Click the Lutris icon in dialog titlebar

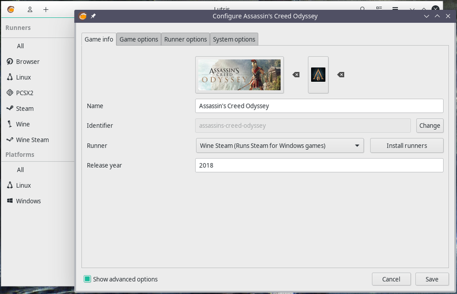pyautogui.click(x=83, y=16)
